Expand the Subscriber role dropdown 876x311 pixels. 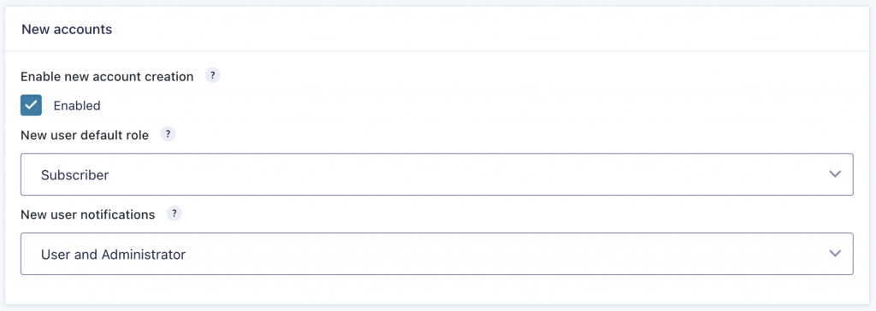pyautogui.click(x=437, y=174)
